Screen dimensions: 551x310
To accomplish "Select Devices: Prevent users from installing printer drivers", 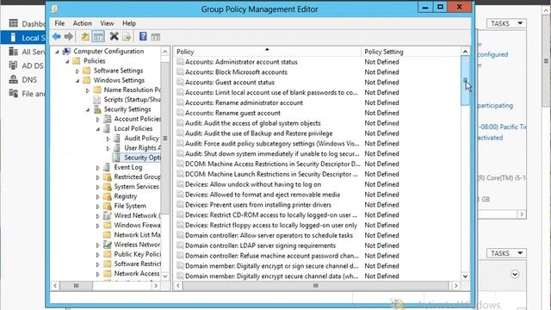I will point(258,205).
